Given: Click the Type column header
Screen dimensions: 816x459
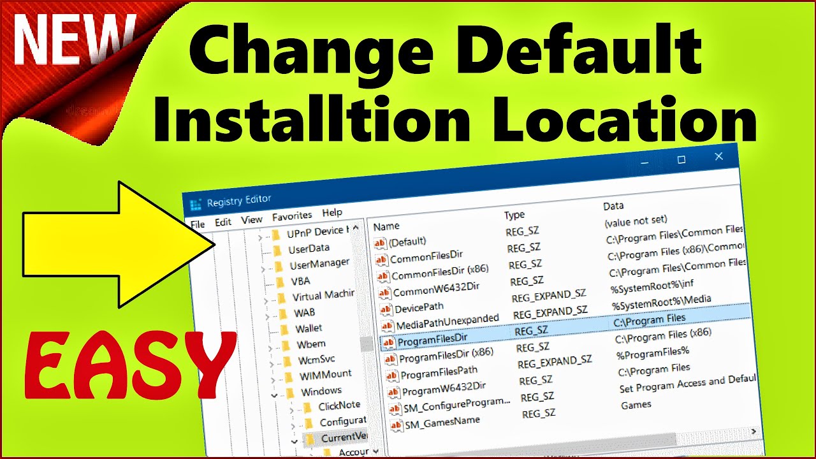Looking at the screenshot, I should coord(514,215).
